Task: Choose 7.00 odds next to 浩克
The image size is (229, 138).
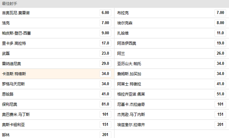Action: [x=105, y=23]
